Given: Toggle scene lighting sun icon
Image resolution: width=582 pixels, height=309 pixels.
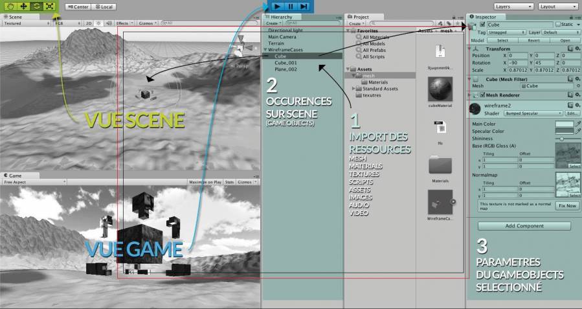Looking at the screenshot, I should coord(98,23).
